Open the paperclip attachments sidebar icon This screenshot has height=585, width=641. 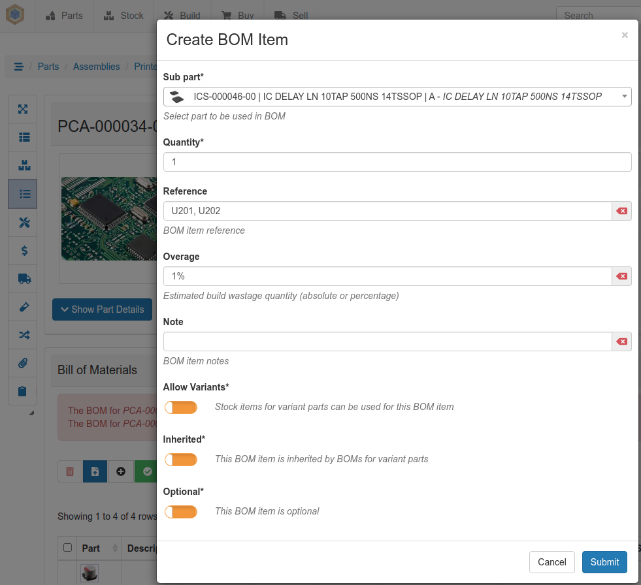24,363
